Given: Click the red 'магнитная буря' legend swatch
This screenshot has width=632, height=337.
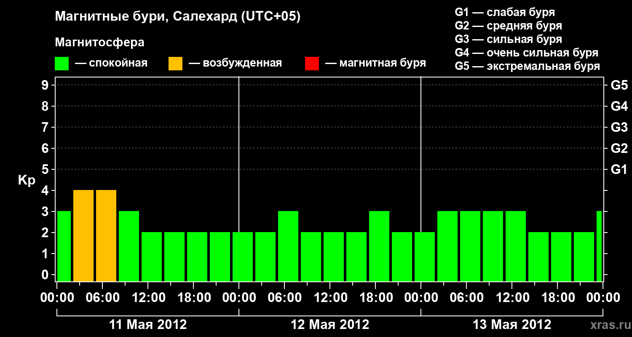Looking at the screenshot, I should coord(312,64).
